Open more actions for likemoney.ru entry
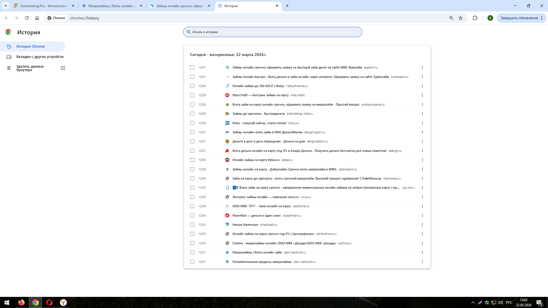 [x=422, y=178]
